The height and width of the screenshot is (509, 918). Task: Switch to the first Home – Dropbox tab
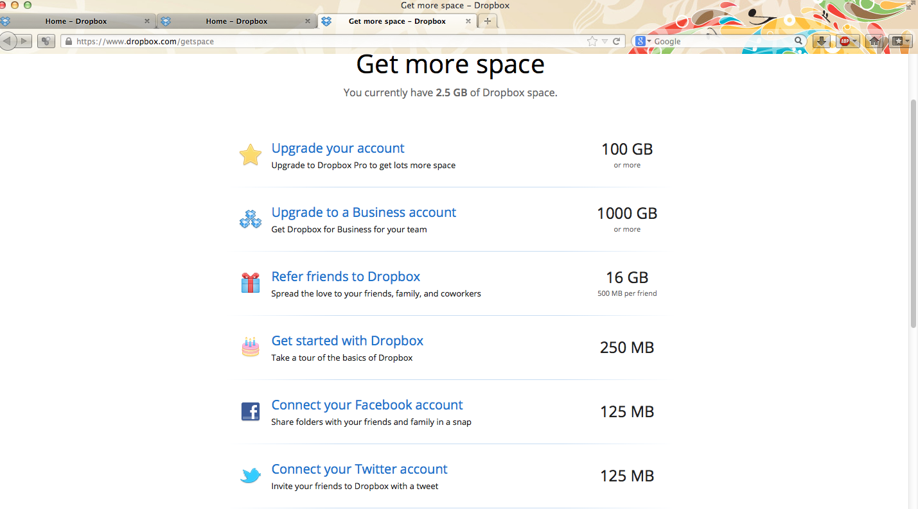coord(76,21)
